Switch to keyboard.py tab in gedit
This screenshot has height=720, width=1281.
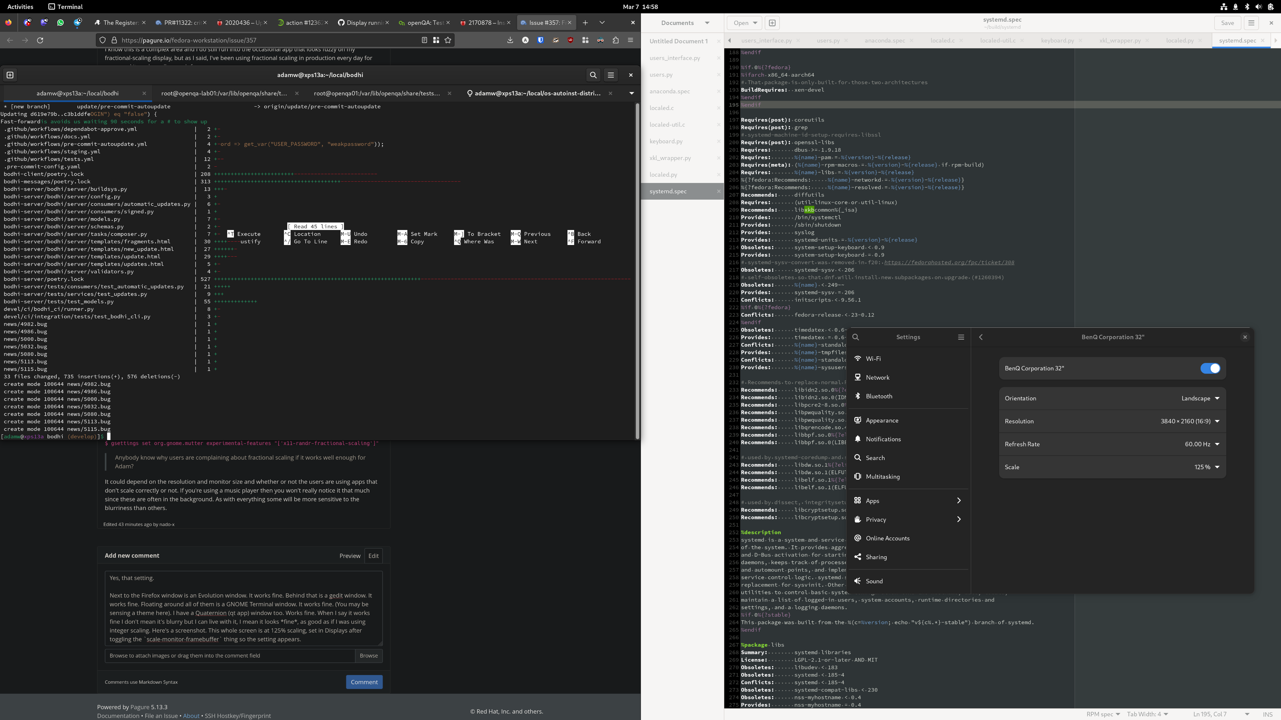[1057, 41]
